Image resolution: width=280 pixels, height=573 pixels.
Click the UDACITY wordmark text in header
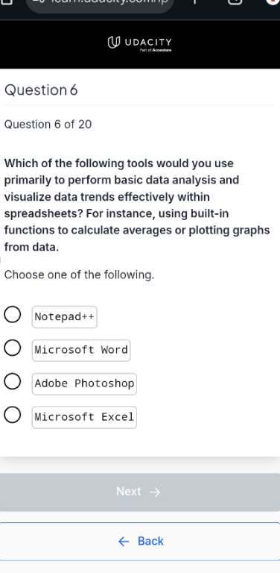coord(148,42)
